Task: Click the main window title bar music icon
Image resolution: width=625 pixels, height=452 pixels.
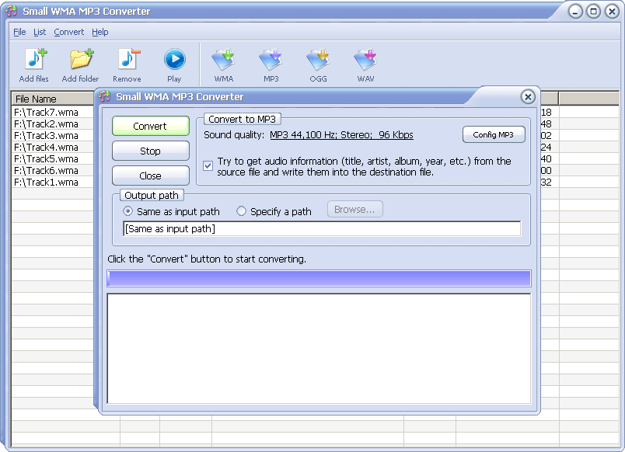Action: coord(11,11)
